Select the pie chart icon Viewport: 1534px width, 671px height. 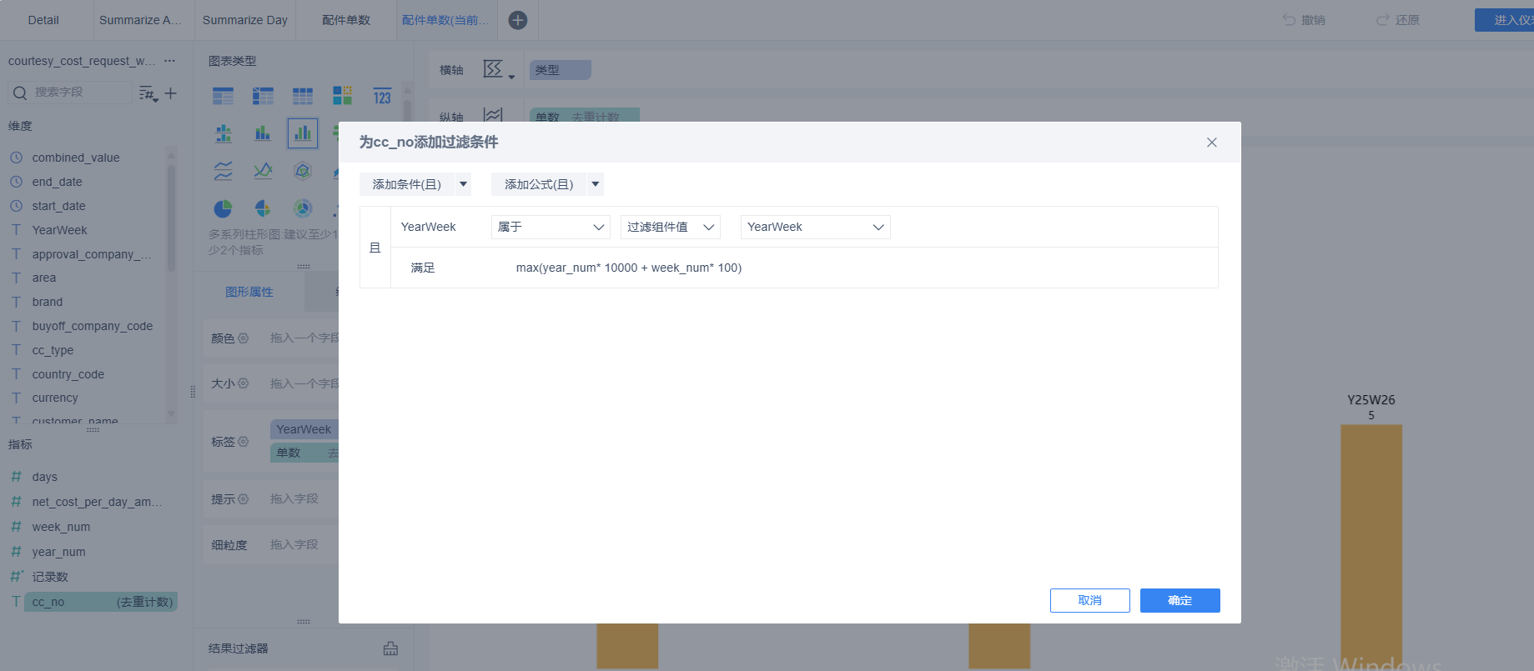click(223, 208)
